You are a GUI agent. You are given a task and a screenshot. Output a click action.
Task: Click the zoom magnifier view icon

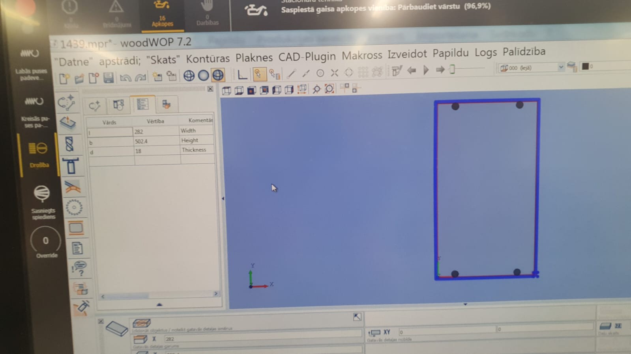pyautogui.click(x=316, y=89)
